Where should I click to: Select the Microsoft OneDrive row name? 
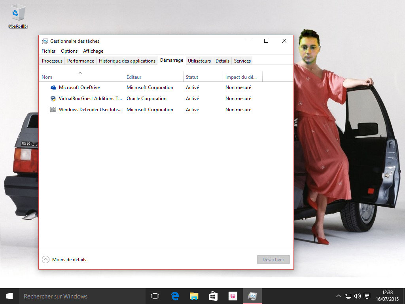[79, 87]
